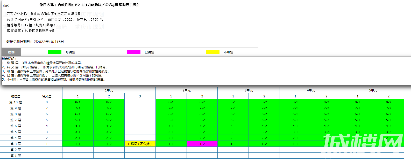
Task: Open room 7-2 in 3单元
Action: coord(264,108)
